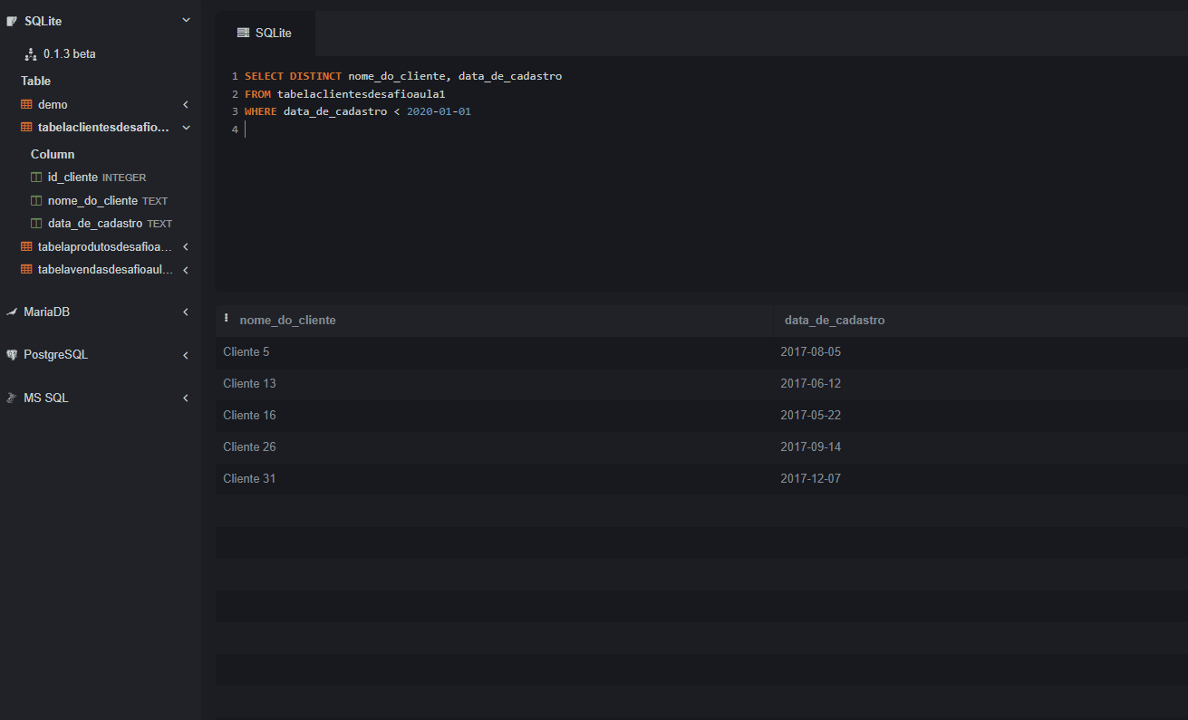Place cursor on the WHERE data_de_cadastro line
This screenshot has height=720, width=1188.
358,112
